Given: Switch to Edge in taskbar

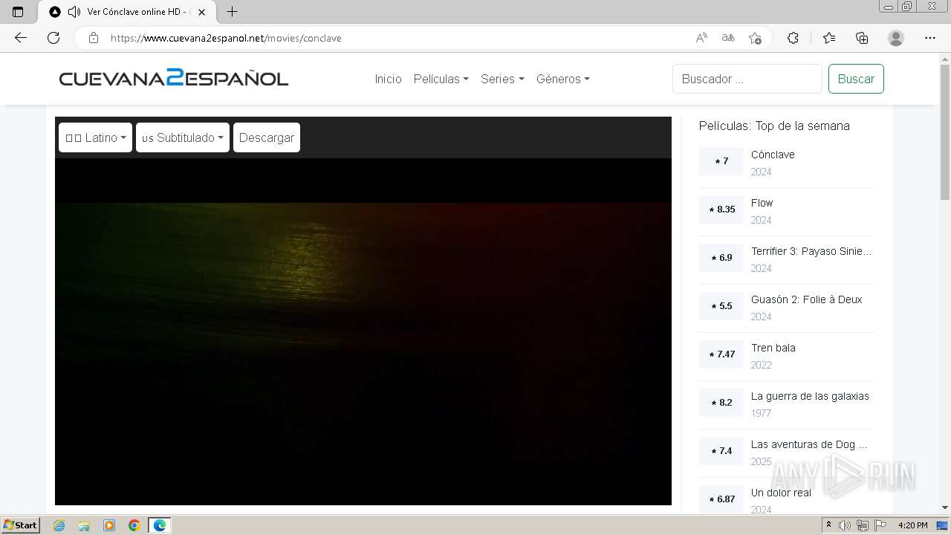Looking at the screenshot, I should point(160,525).
